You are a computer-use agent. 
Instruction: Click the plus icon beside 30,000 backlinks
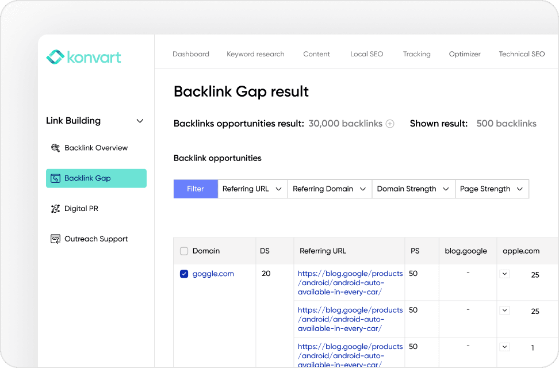390,124
